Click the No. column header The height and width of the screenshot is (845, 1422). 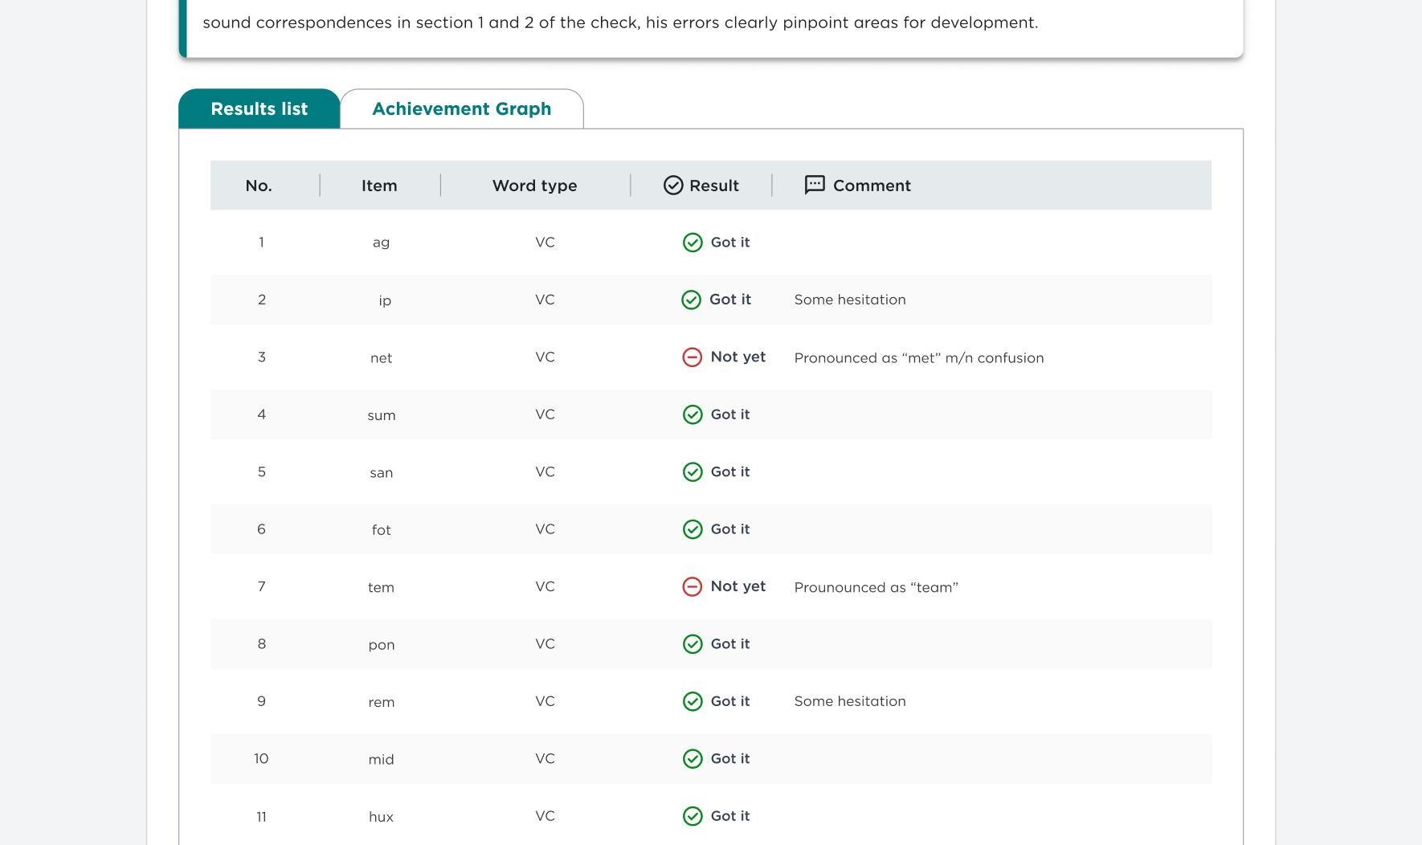coord(259,186)
